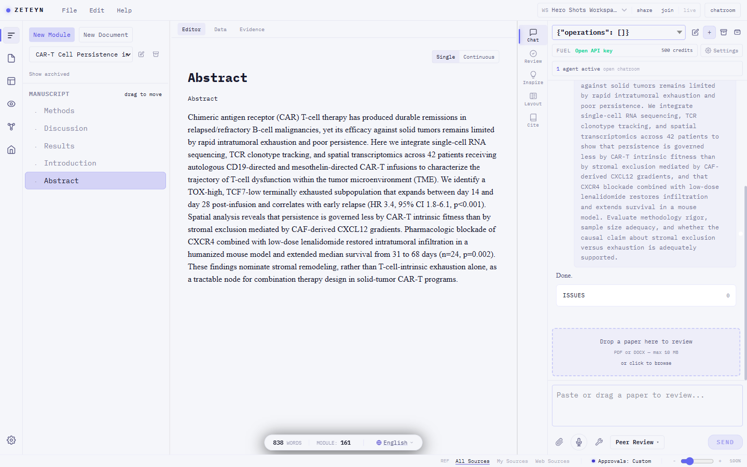The image size is (747, 467).
Task: Open the CAR-T Cell Persistence project dropdown
Action: click(81, 54)
